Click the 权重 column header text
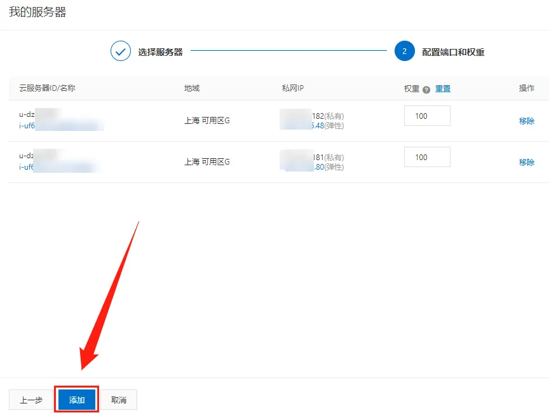Viewport: 549px width, 413px height. coord(412,88)
